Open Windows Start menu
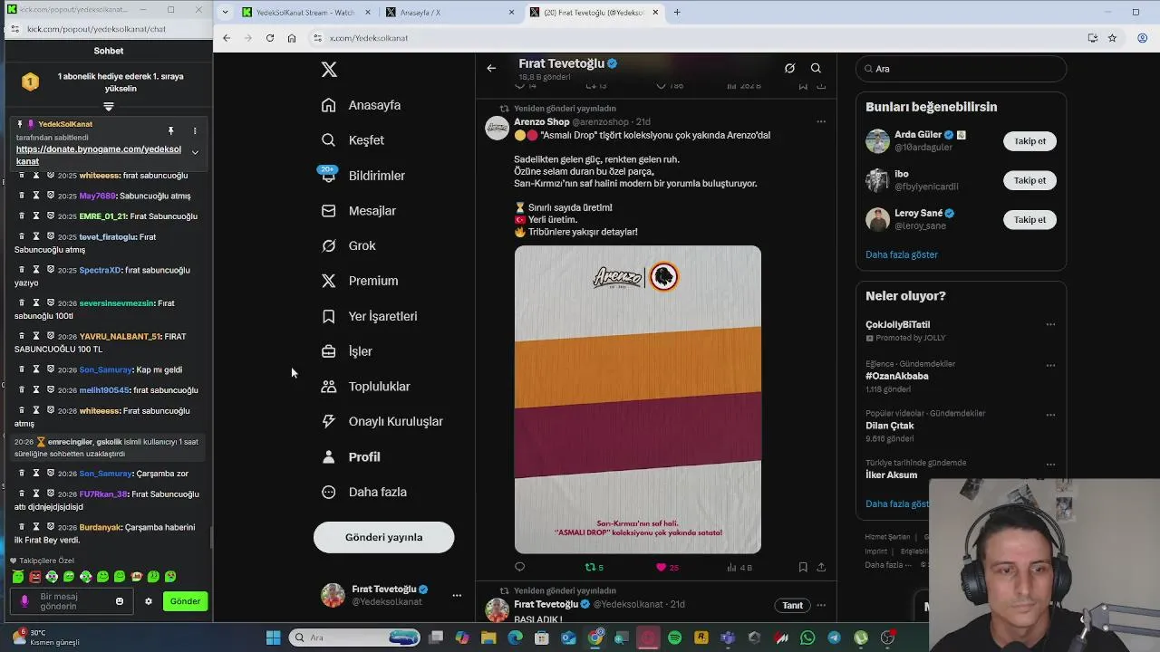 [x=273, y=638]
